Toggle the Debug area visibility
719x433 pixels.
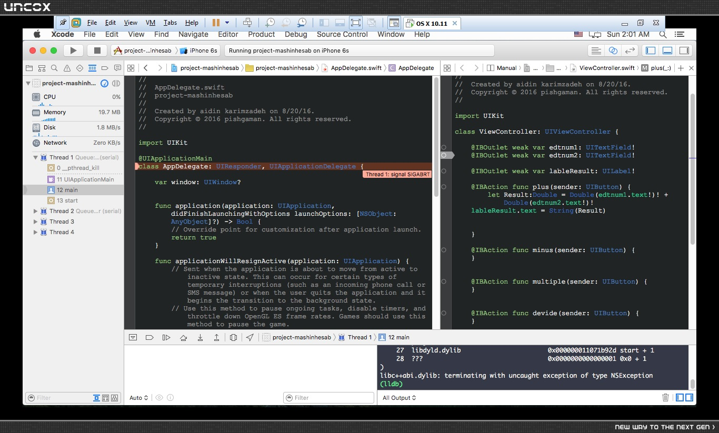pyautogui.click(x=667, y=51)
